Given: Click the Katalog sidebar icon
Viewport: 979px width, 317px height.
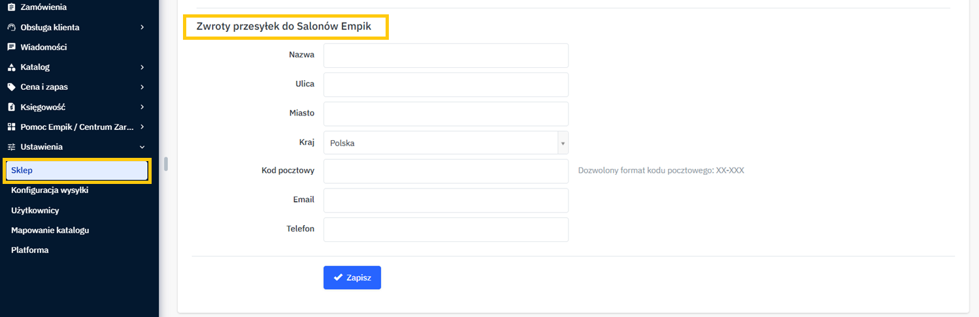Looking at the screenshot, I should (x=11, y=67).
